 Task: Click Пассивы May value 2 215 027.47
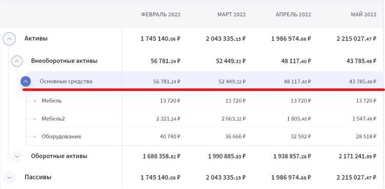357,177
